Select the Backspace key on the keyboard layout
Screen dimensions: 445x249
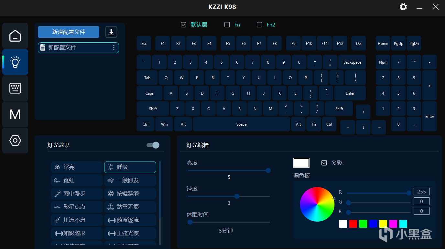coord(352,62)
